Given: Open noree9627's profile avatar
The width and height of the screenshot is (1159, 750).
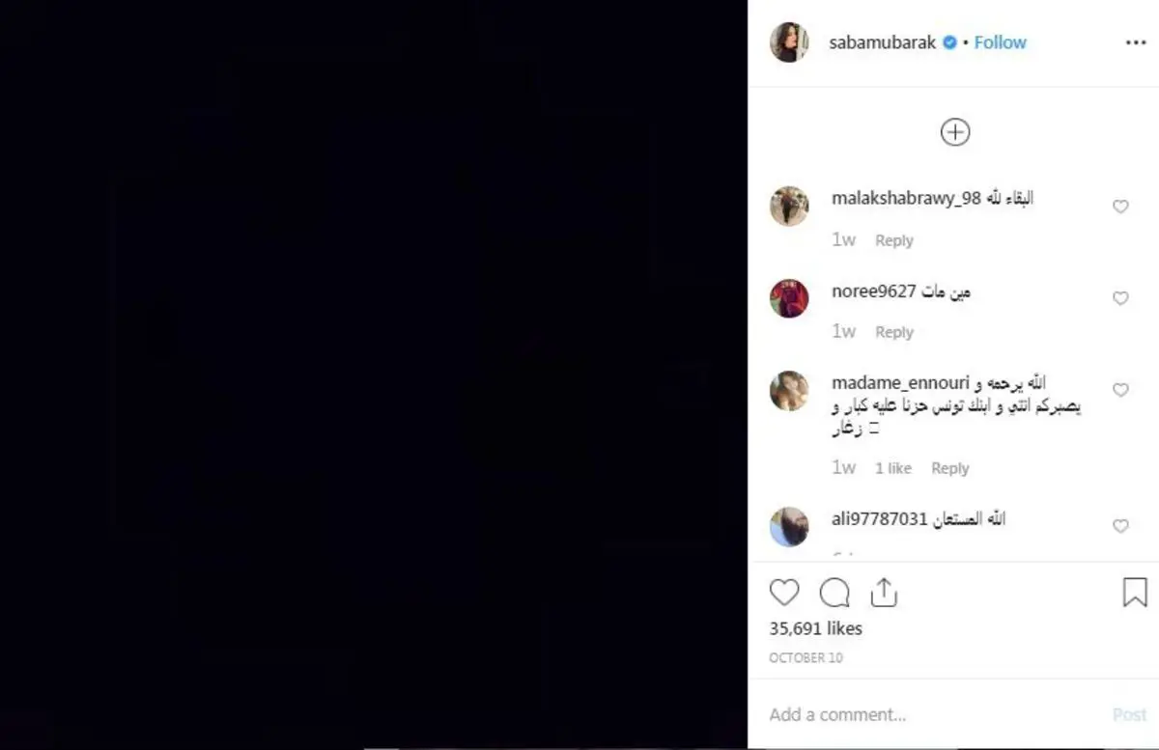Looking at the screenshot, I should 789,298.
